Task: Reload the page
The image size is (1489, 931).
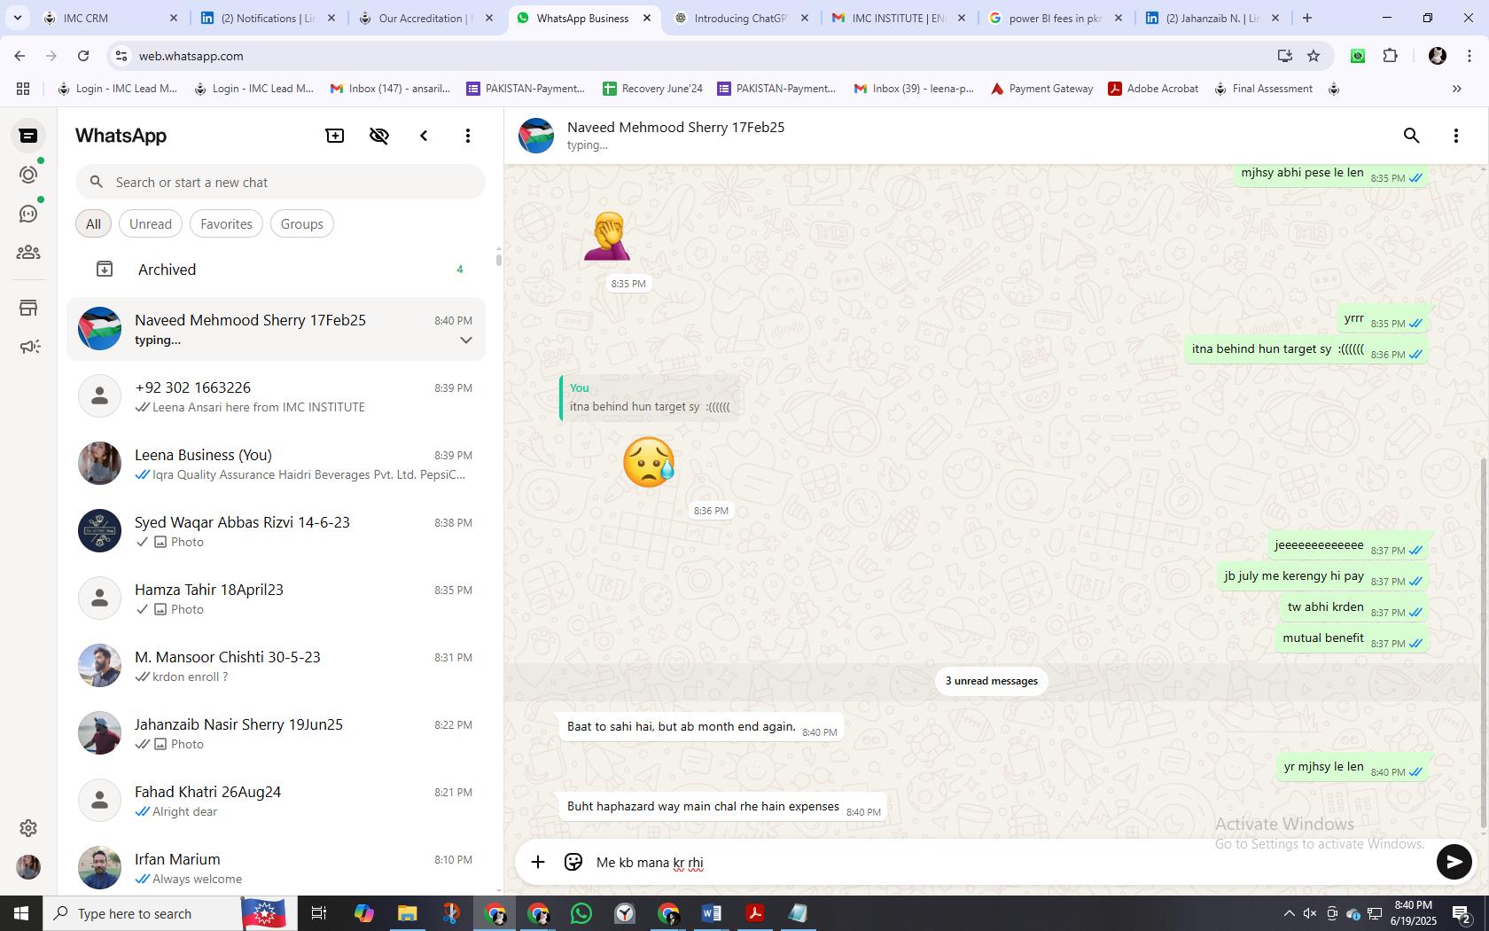Action: pos(83,56)
